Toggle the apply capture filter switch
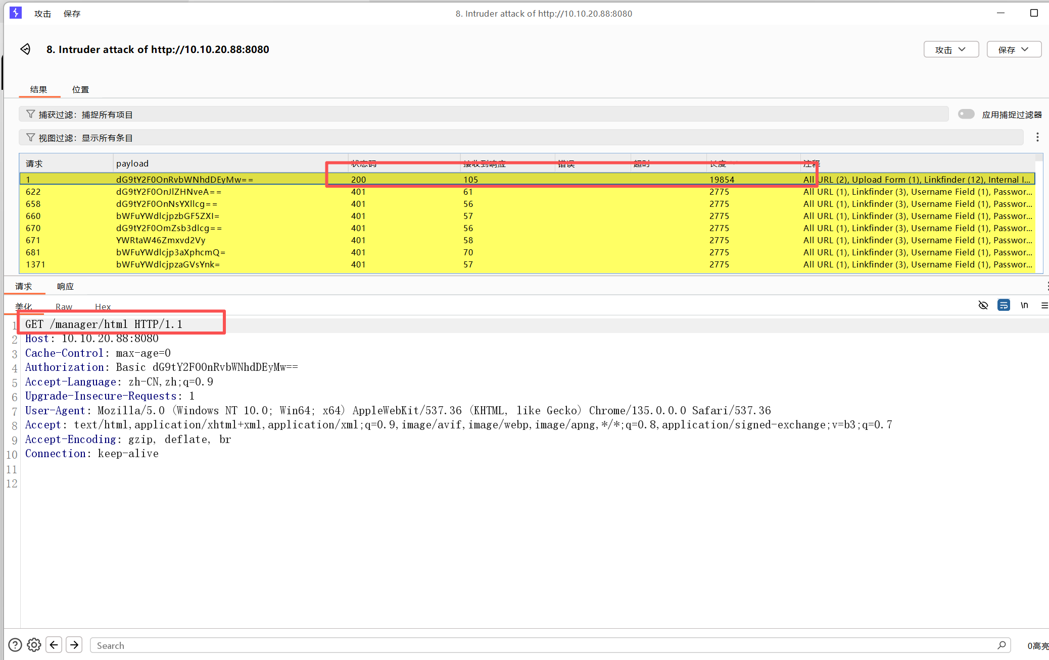The image size is (1049, 660). tap(966, 114)
